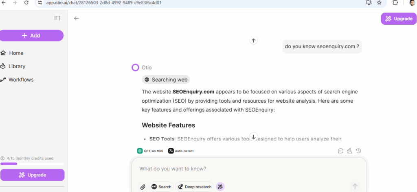Jump up with the up-arrow circle button
The width and height of the screenshot is (417, 192).
(253, 40)
